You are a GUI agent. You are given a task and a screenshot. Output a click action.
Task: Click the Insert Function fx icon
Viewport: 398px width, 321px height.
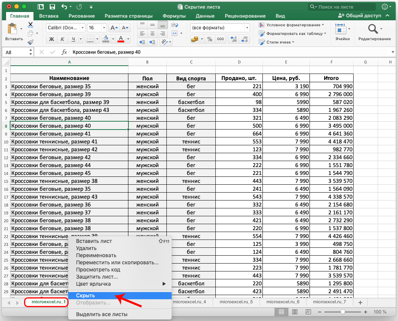pos(64,52)
